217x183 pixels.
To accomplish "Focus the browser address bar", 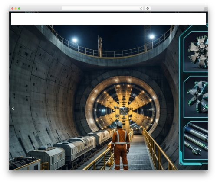I will [103, 8].
